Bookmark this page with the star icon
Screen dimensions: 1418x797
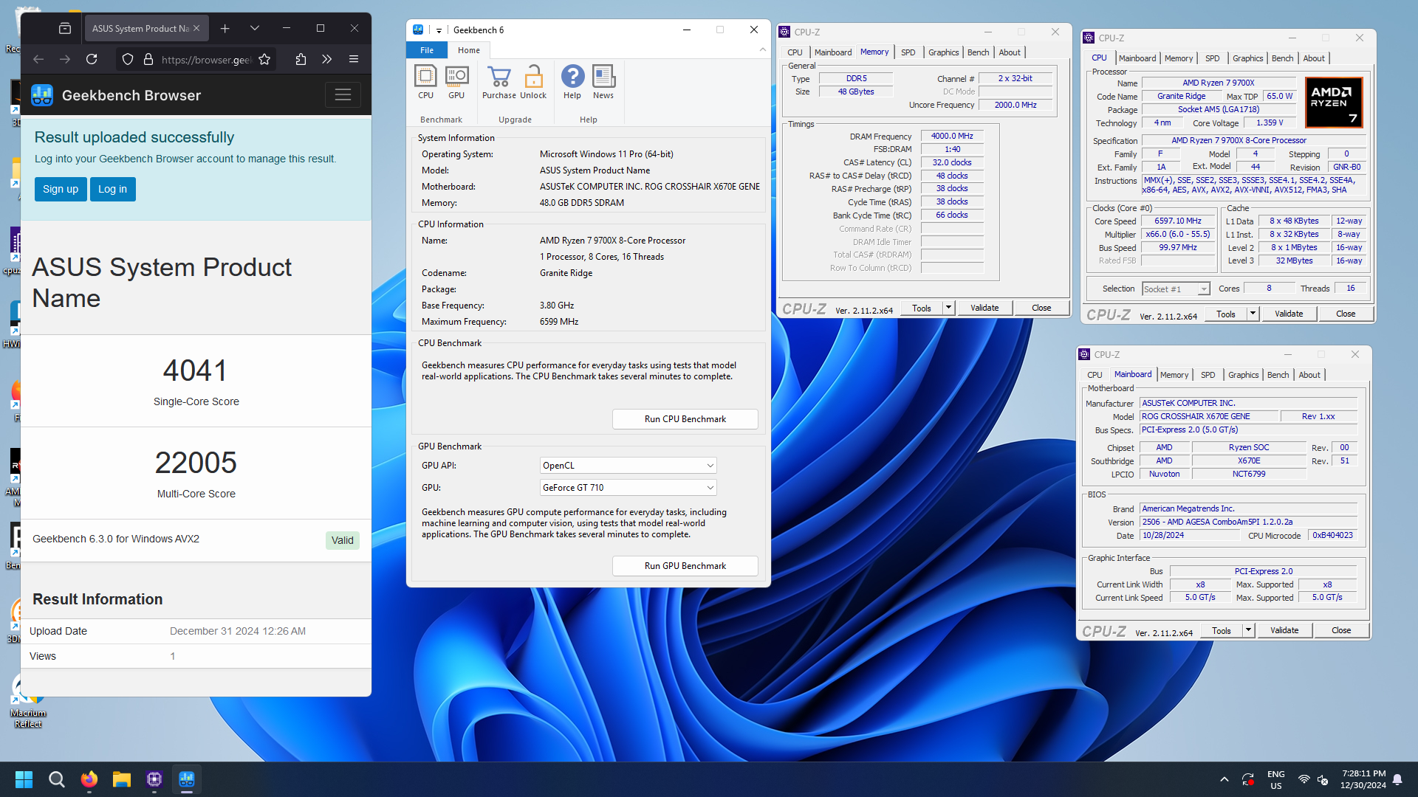(x=264, y=59)
